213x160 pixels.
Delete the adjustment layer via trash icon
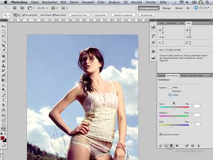199,146
